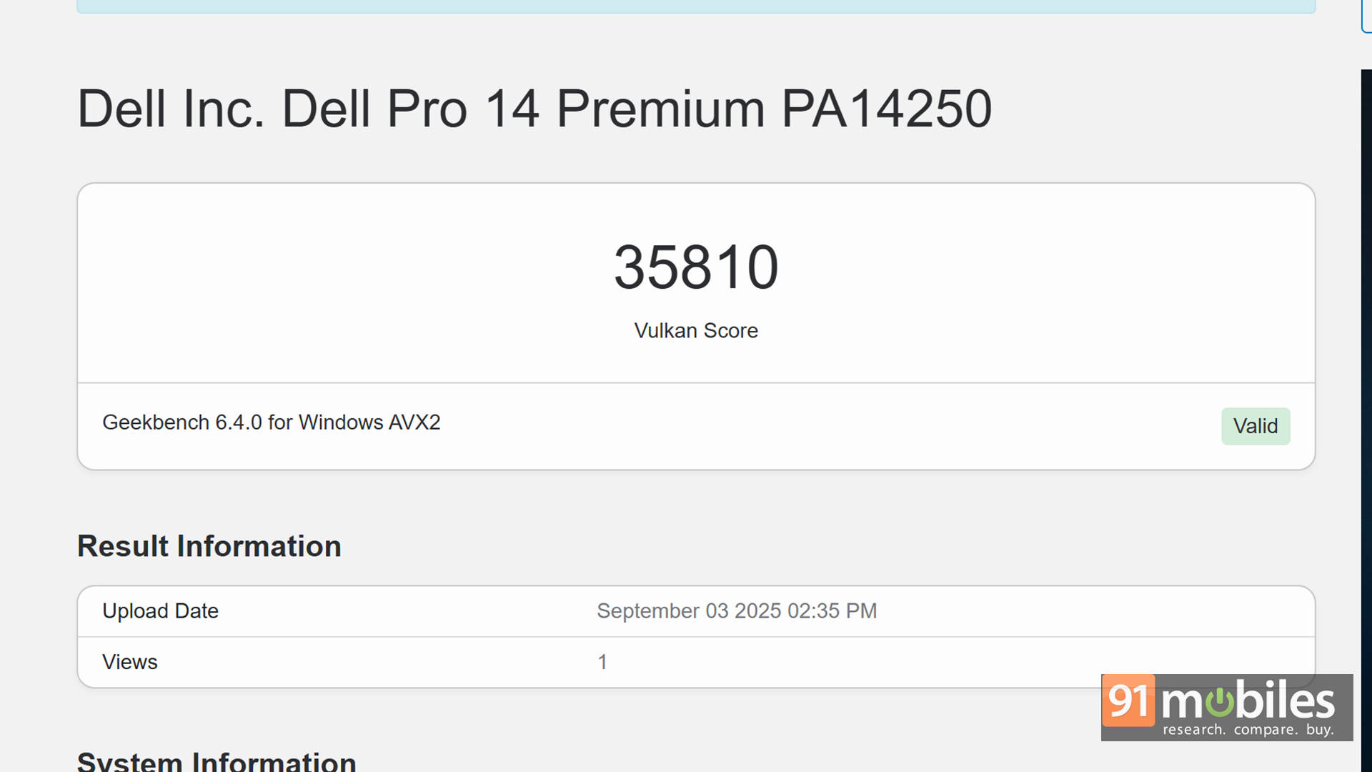Viewport: 1372px width, 772px height.
Task: Click the word mobiles in the watermark
Action: pos(1248,701)
